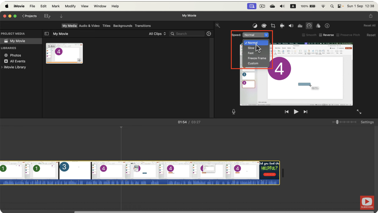Toggle the Preserve Pitch checkbox

pyautogui.click(x=338, y=35)
